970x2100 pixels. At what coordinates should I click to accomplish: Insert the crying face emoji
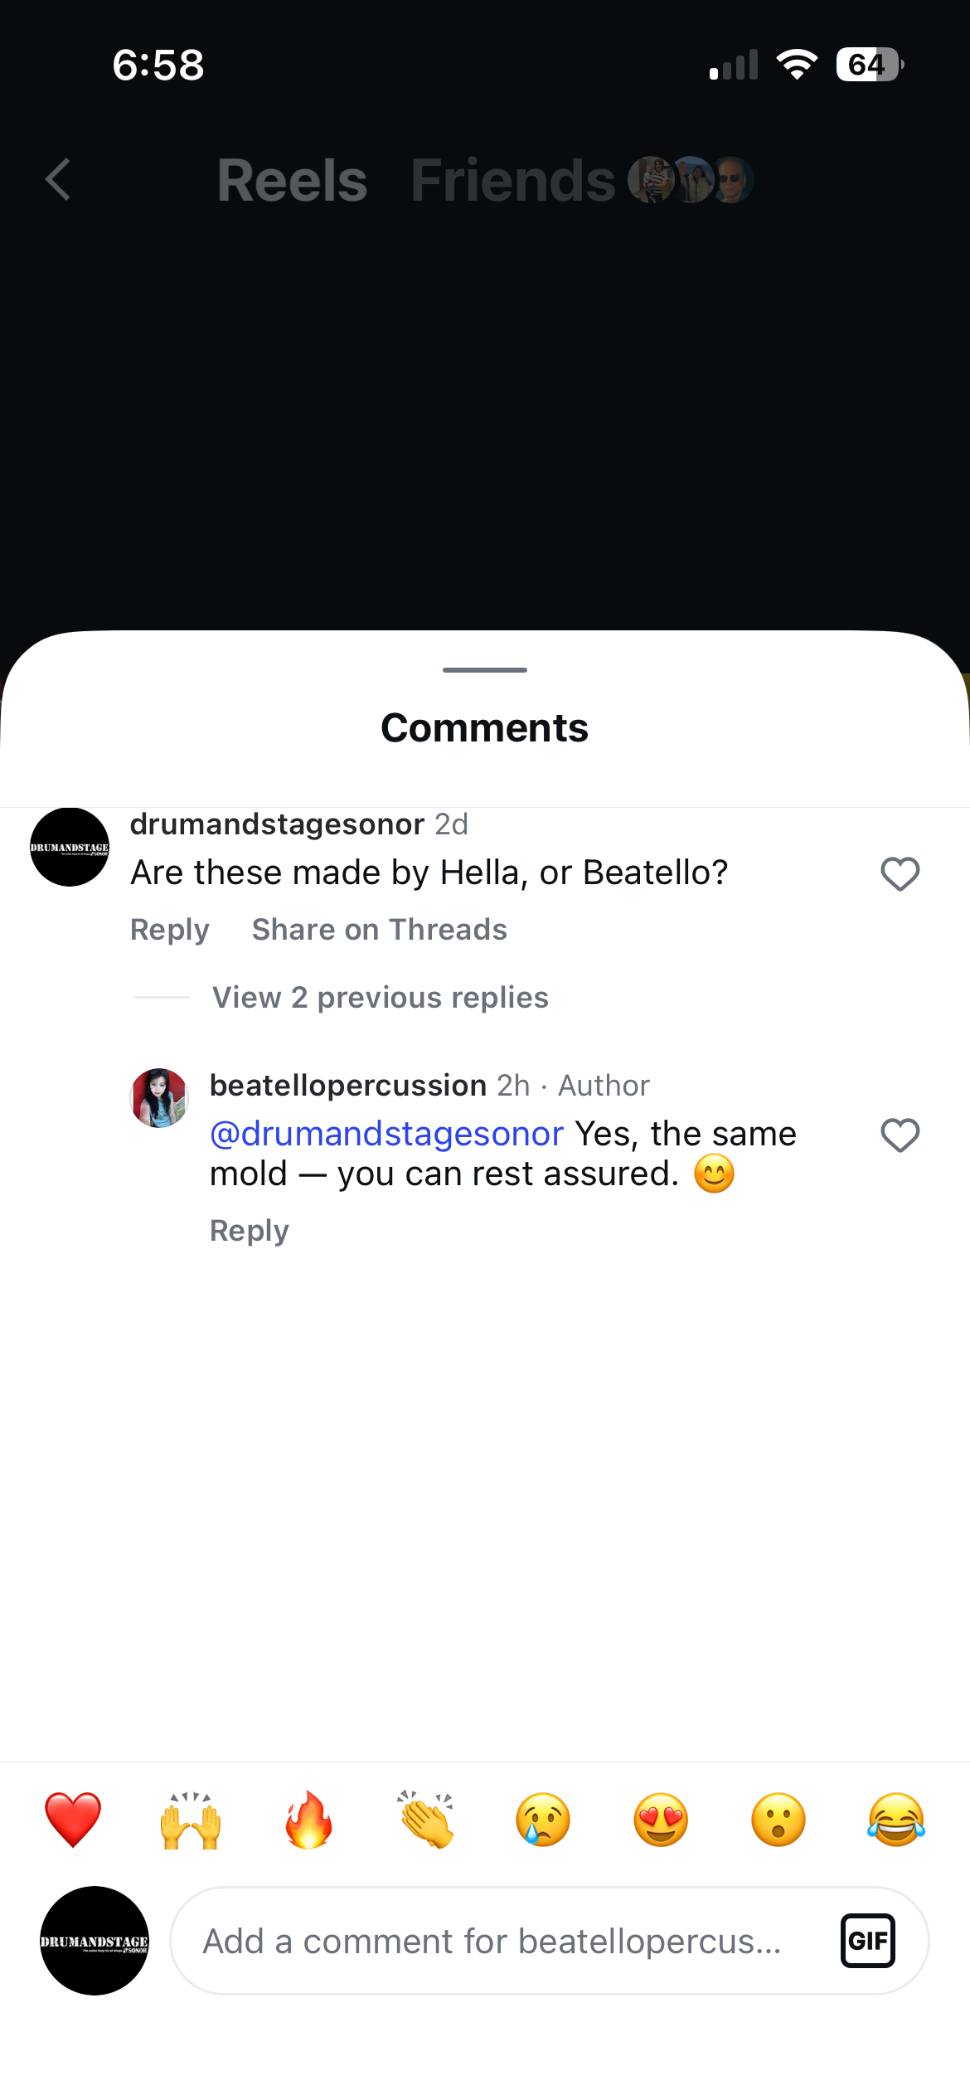coord(543,1820)
